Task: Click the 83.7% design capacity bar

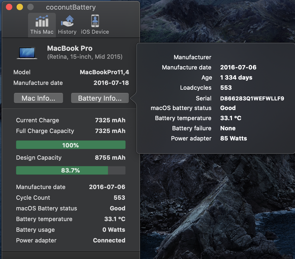Action: (71, 170)
